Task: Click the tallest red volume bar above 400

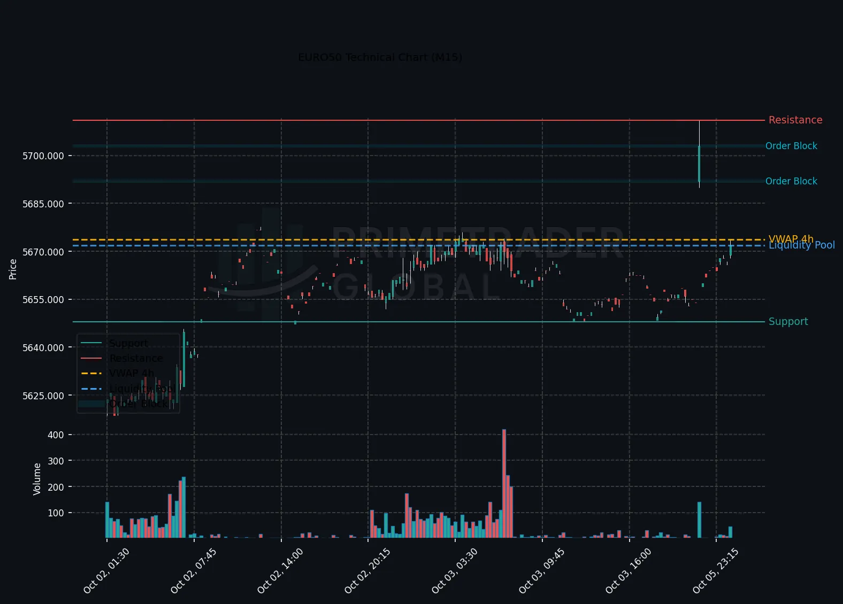Action: (x=504, y=483)
